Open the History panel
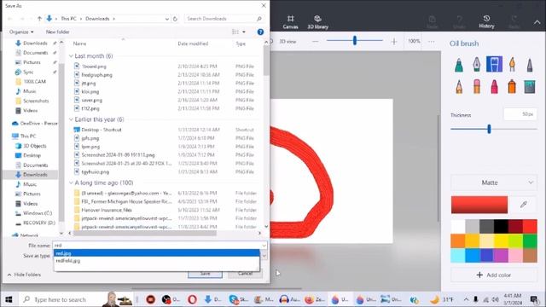546x307 pixels. pyautogui.click(x=486, y=21)
